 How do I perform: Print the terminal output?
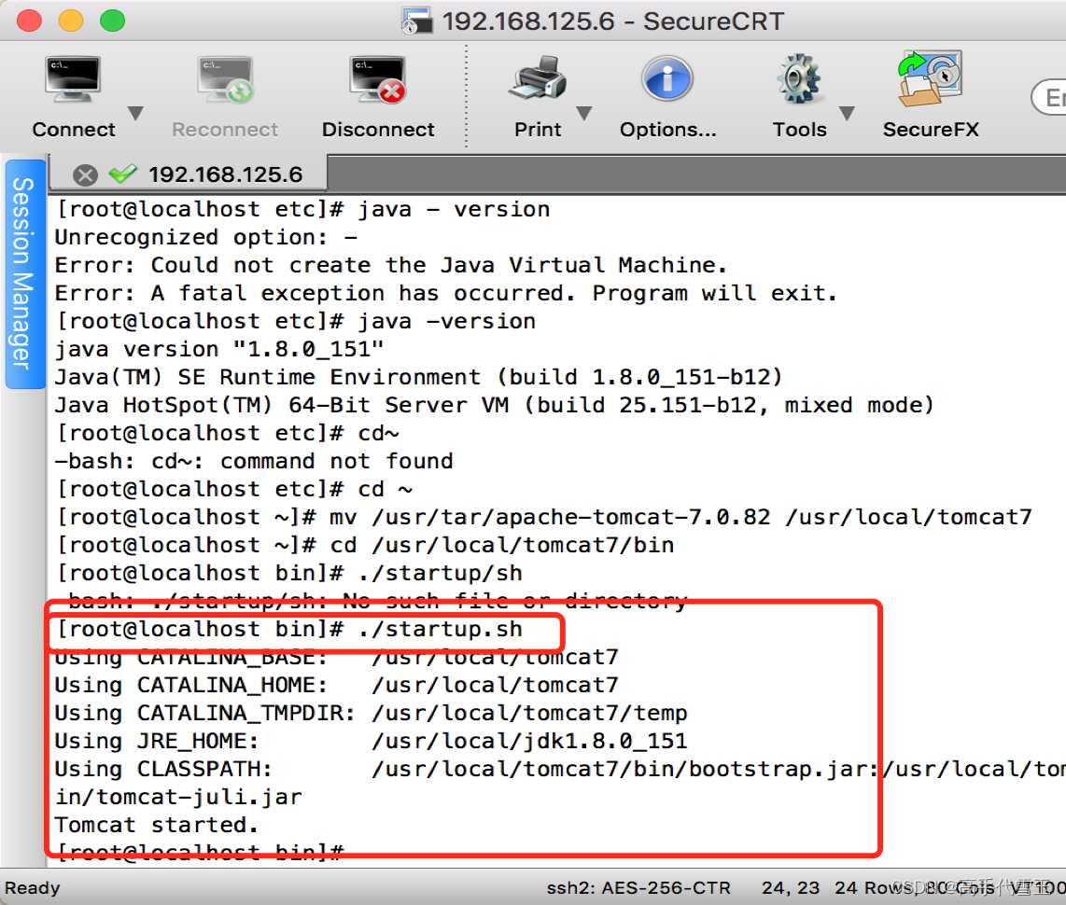[x=538, y=93]
